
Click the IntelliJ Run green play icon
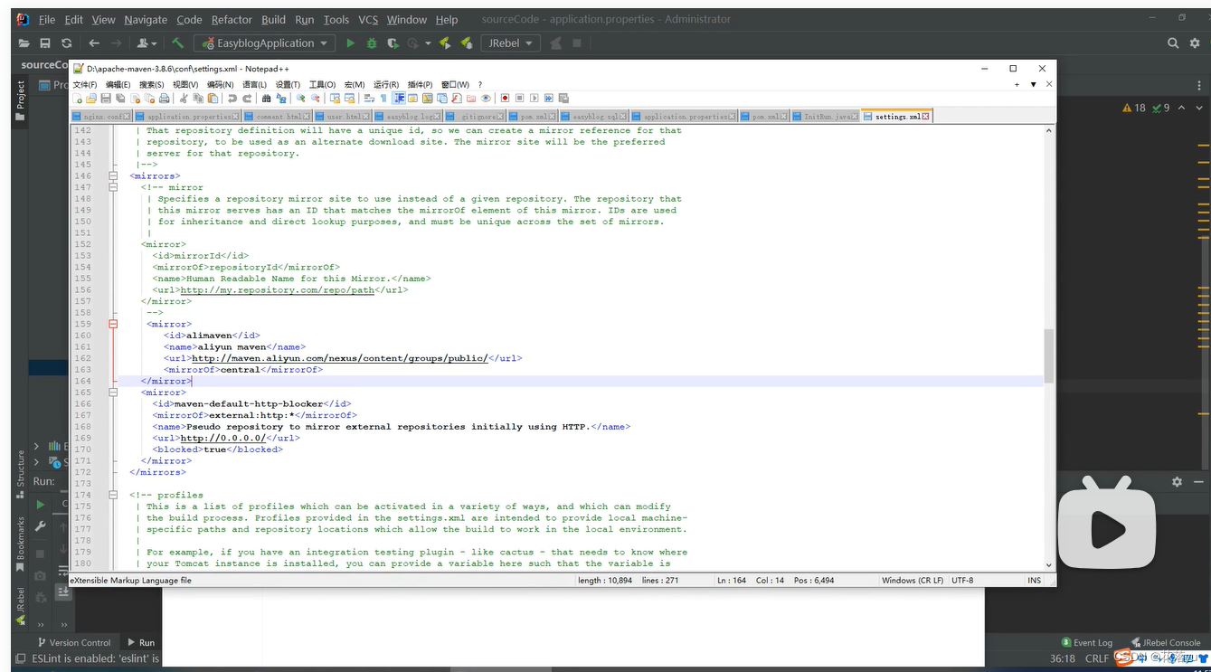pos(350,43)
